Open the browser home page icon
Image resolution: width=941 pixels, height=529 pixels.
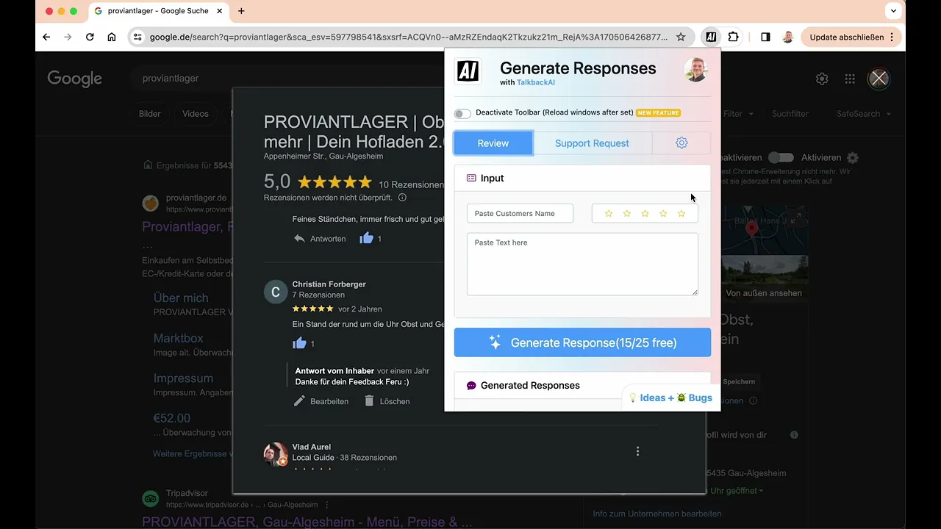tap(112, 37)
